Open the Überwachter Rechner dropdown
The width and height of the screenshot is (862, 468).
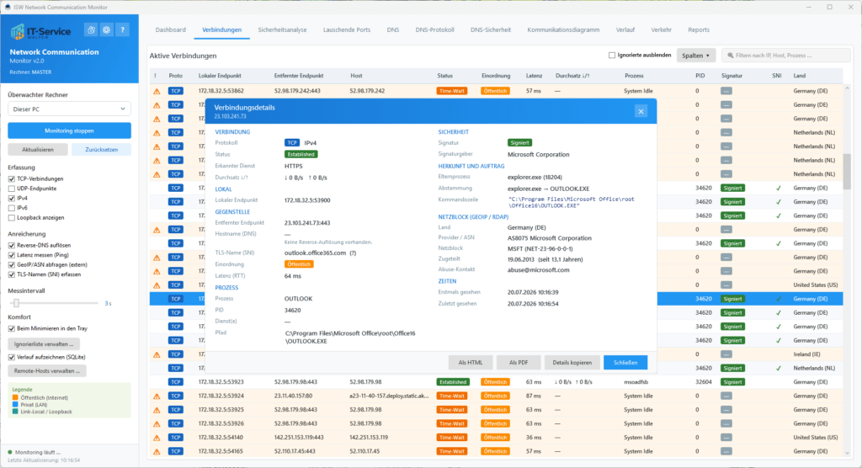tap(69, 109)
